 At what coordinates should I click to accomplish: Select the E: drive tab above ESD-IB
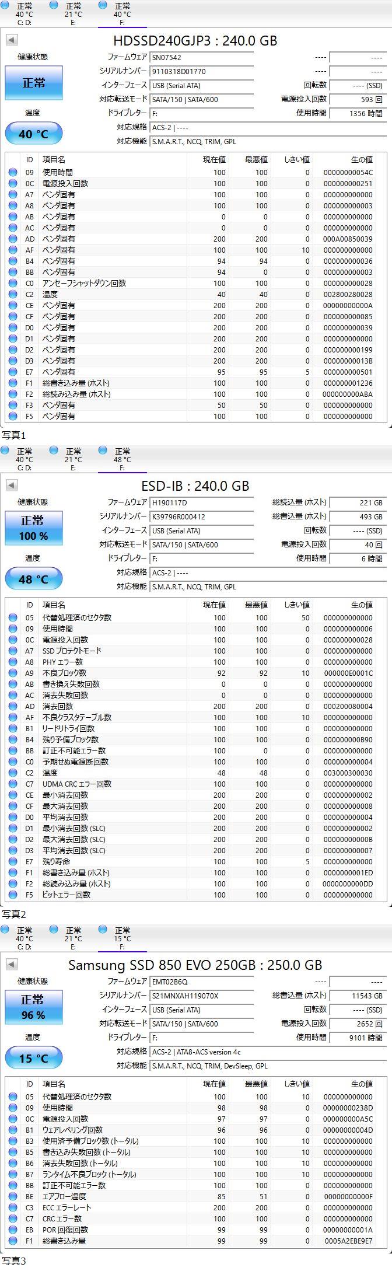pos(73,459)
